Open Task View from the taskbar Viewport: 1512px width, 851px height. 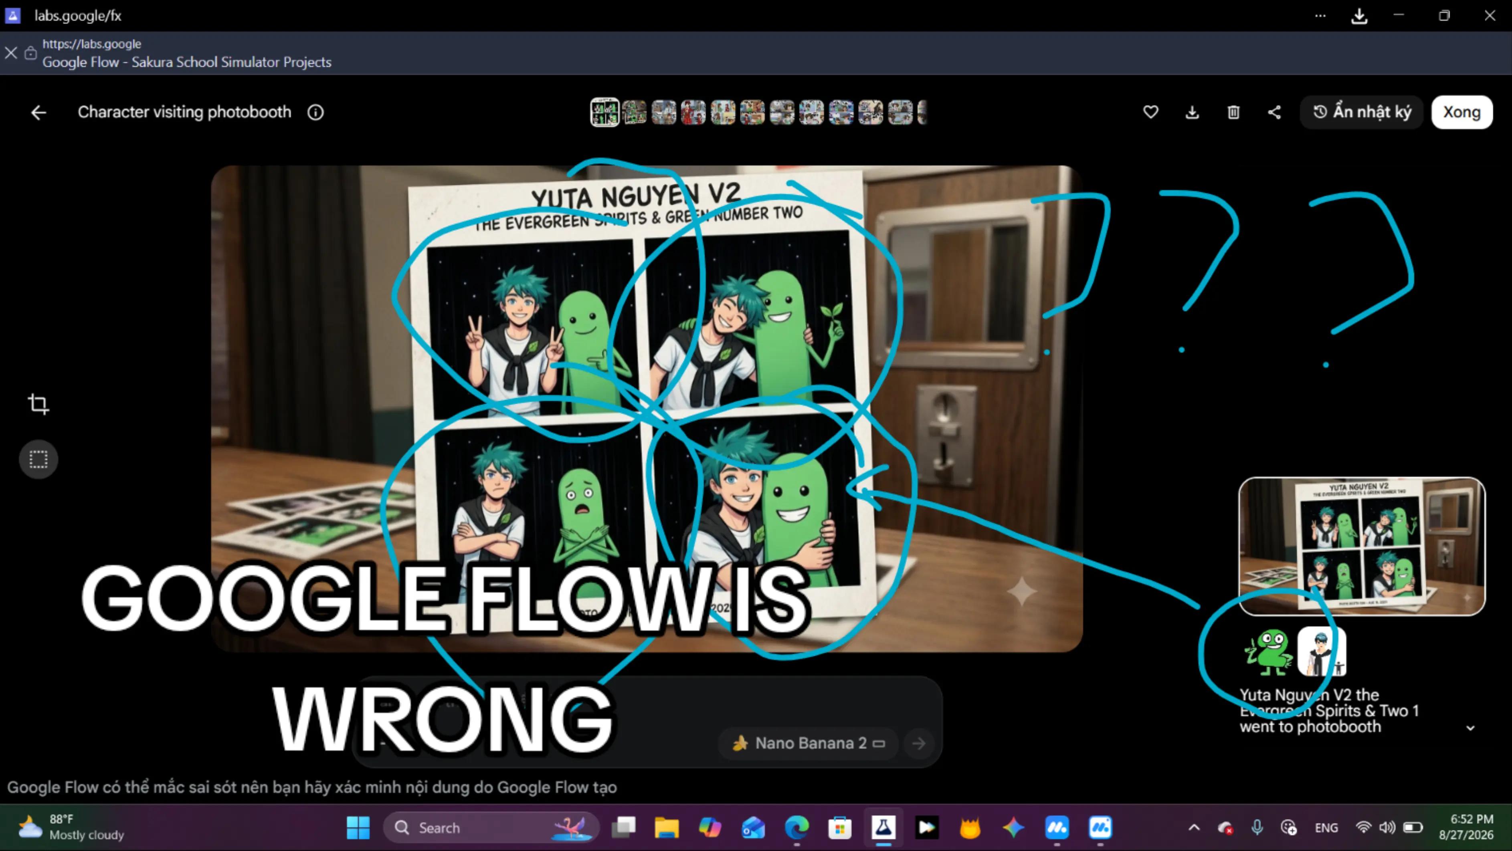(623, 827)
